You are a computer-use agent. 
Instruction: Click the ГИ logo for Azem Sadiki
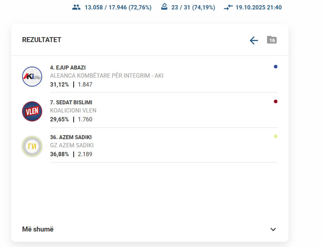(x=32, y=146)
